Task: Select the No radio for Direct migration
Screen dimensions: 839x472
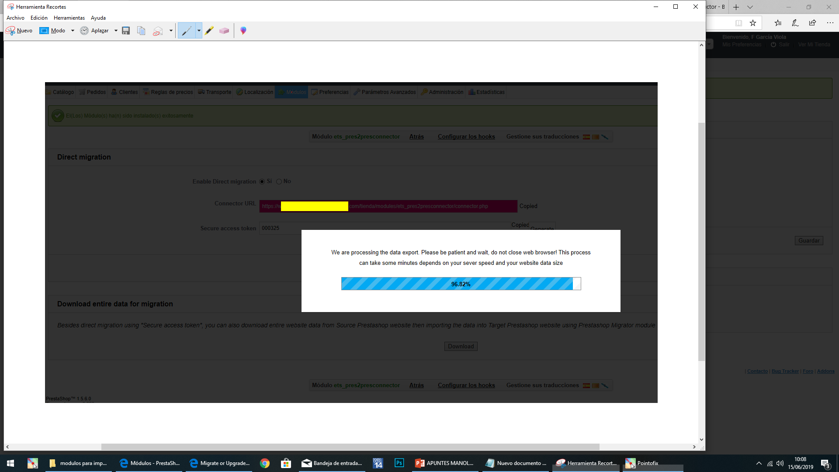Action: click(x=279, y=182)
